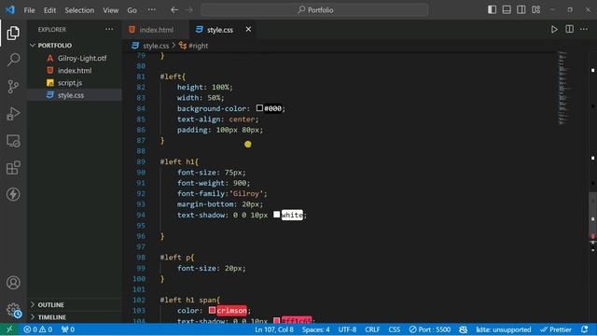Open the crimson color swatch picker
The image size is (597, 336).
coord(212,310)
